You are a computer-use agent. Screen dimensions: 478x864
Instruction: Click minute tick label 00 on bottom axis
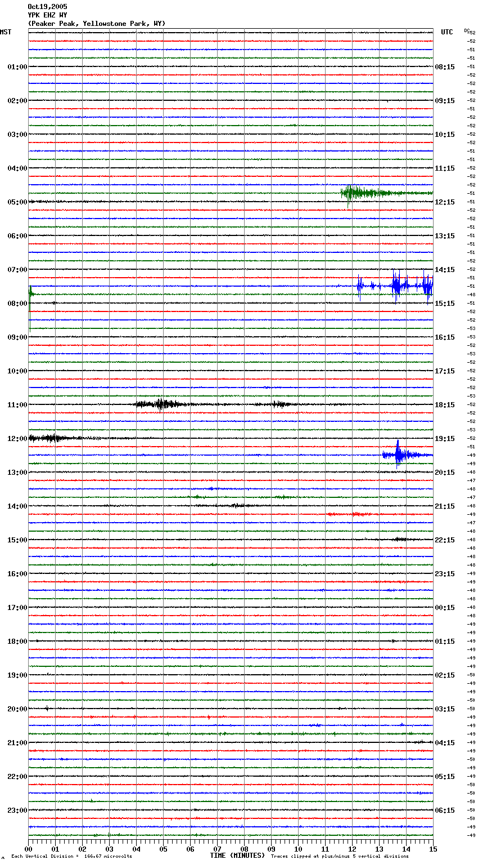tap(29, 849)
